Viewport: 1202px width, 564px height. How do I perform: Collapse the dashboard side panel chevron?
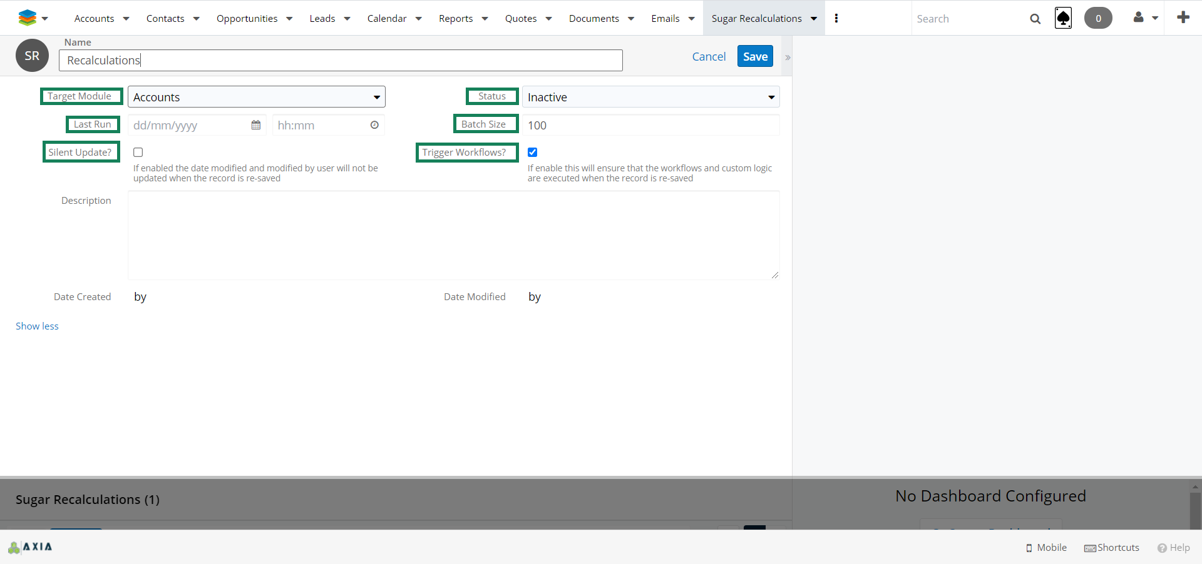(788, 58)
